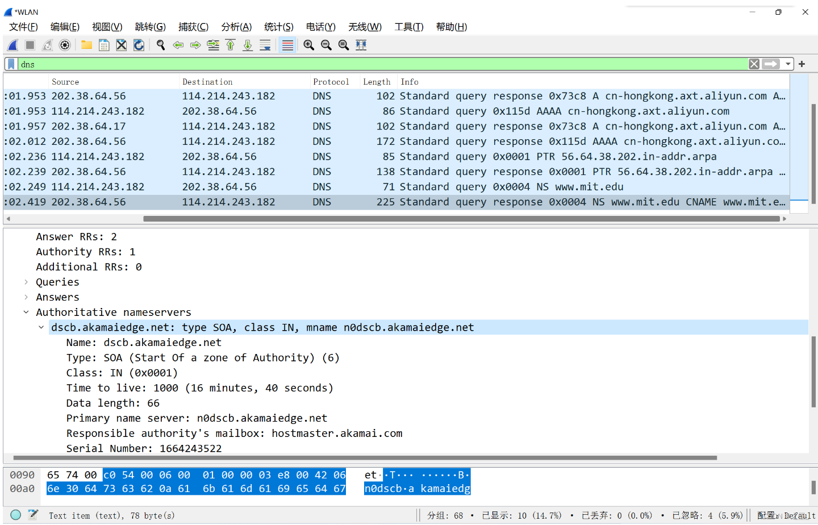Sort packets by Length column
Image resolution: width=818 pixels, height=525 pixels.
(x=378, y=82)
